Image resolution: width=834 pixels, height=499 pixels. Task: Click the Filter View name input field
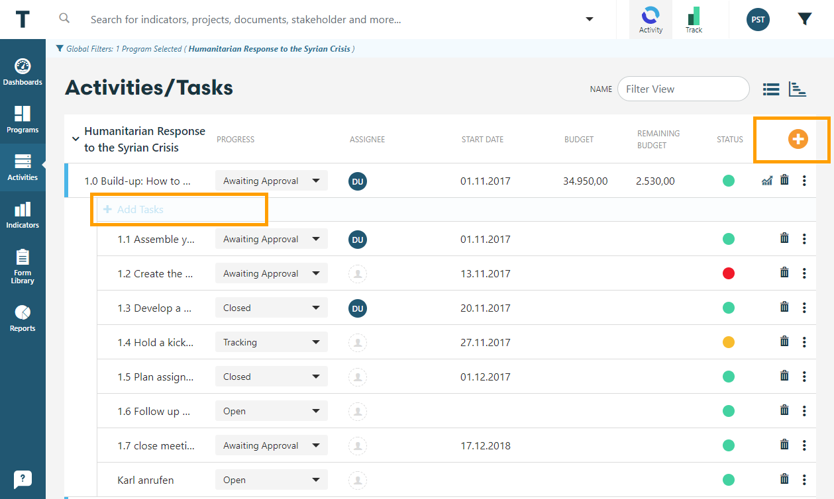pyautogui.click(x=683, y=89)
